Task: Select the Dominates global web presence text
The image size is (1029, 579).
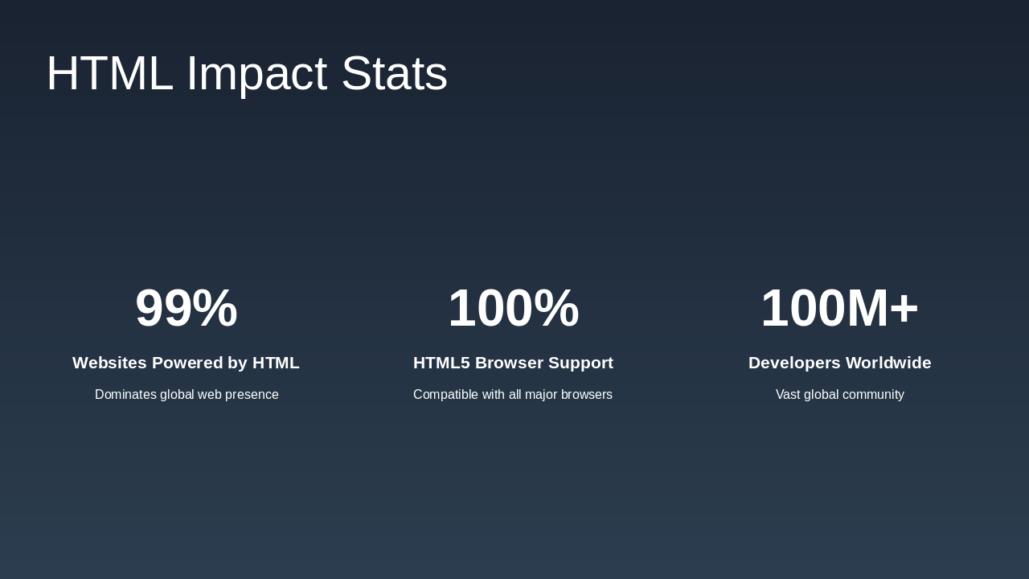Action: pyautogui.click(x=187, y=395)
